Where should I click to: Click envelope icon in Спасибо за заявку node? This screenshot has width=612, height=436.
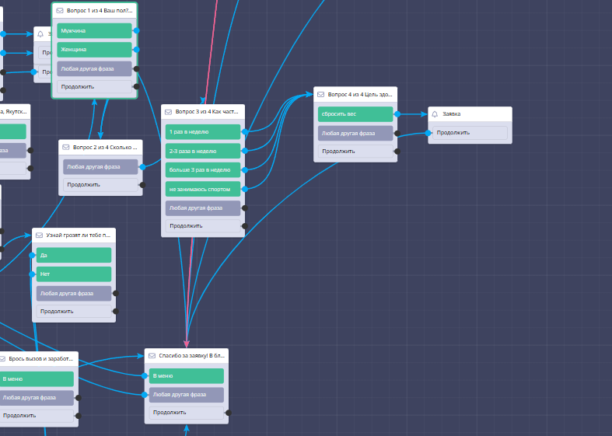coord(152,356)
